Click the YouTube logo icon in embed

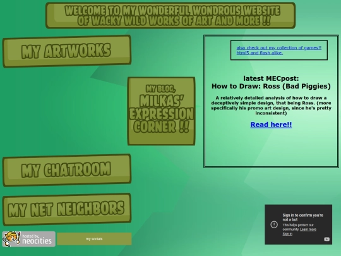326,239
